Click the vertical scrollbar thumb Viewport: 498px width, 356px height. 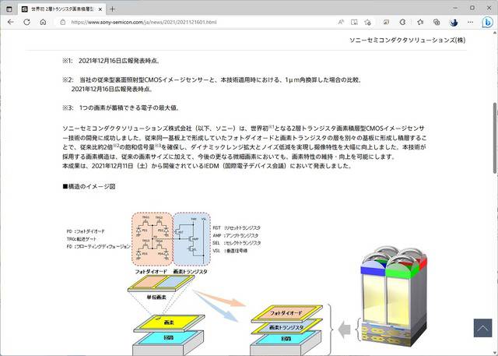(495, 138)
